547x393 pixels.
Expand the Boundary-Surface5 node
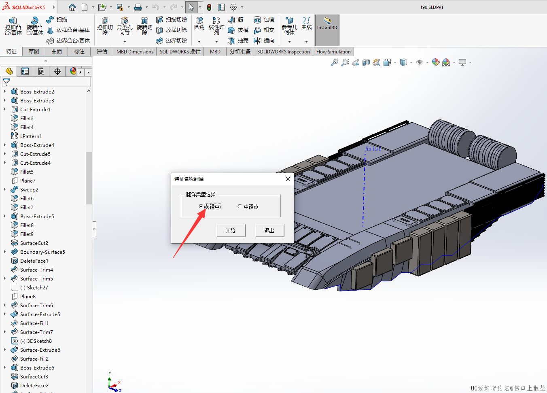coord(5,252)
